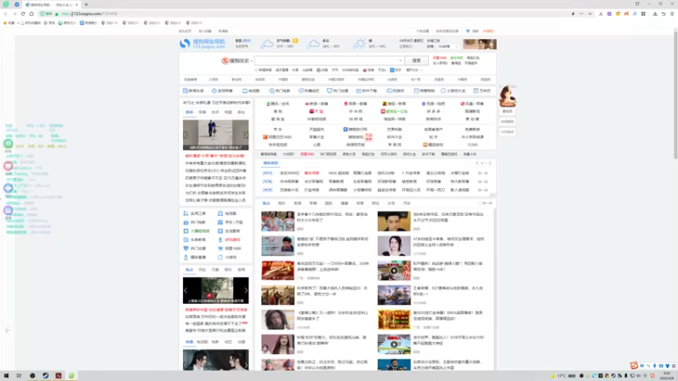
Task: Open a new browser tab
Action: click(86, 4)
